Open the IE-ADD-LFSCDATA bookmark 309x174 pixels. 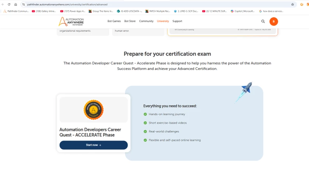tap(130, 11)
